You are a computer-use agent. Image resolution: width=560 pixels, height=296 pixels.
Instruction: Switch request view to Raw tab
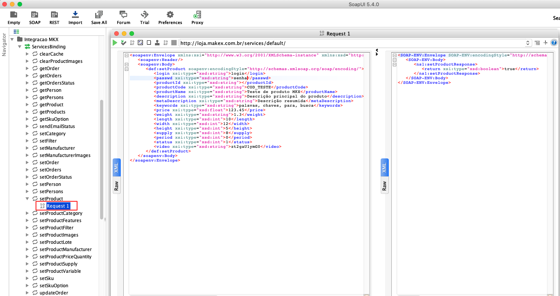click(x=117, y=186)
